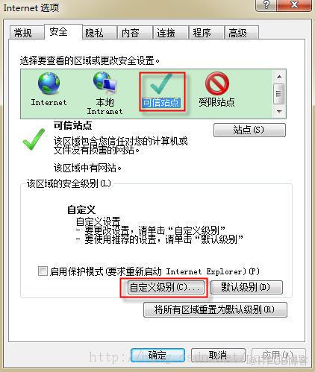Select the 受限站点 restricted zone icon

point(217,83)
